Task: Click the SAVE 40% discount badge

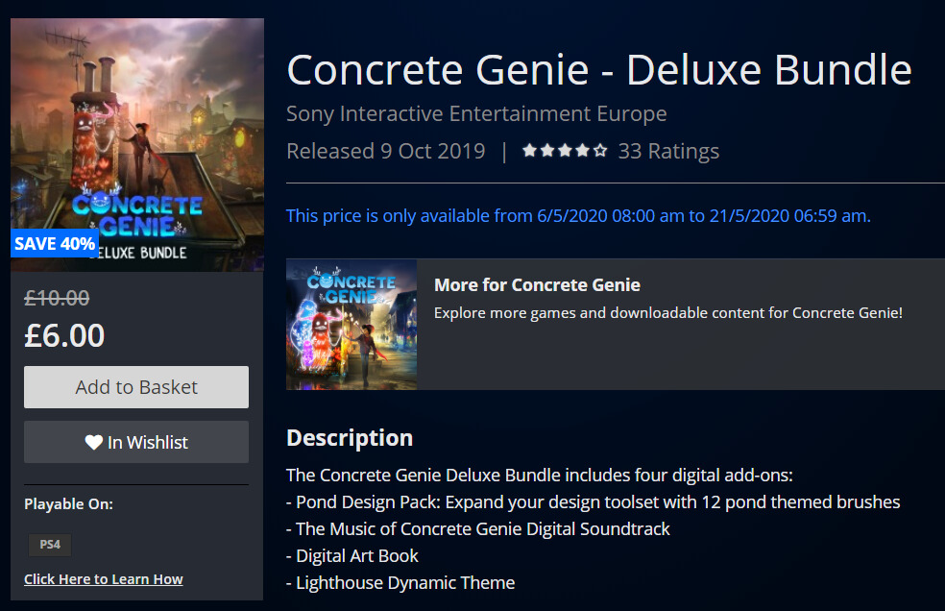Action: click(55, 244)
